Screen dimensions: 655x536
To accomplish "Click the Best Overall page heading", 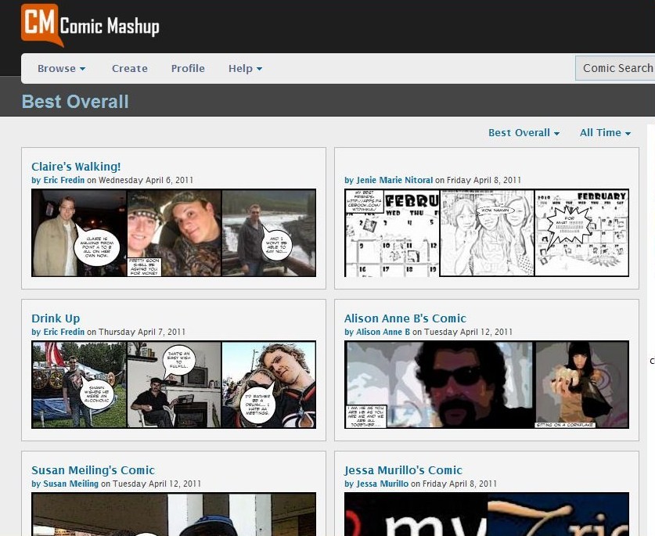I will coord(75,102).
